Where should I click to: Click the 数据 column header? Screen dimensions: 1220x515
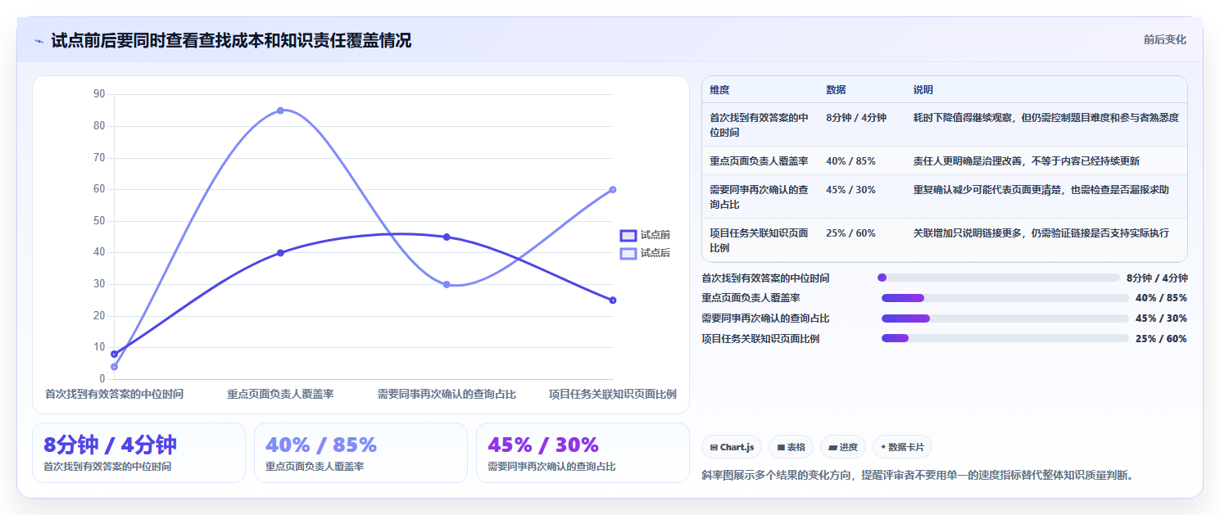tap(836, 90)
